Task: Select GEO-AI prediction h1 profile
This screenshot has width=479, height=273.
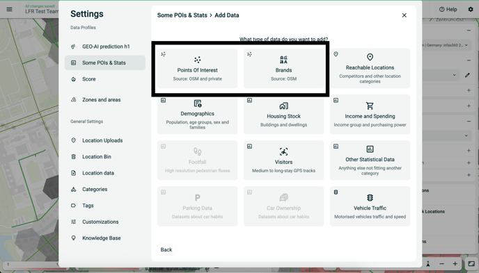Action: tap(105, 47)
